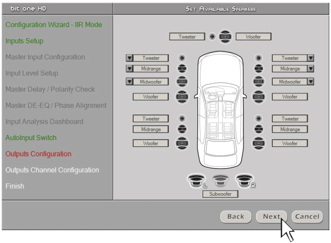Screen dimensions: 331x243
Task: Click Input Level Setup step
Action: pos(32,73)
